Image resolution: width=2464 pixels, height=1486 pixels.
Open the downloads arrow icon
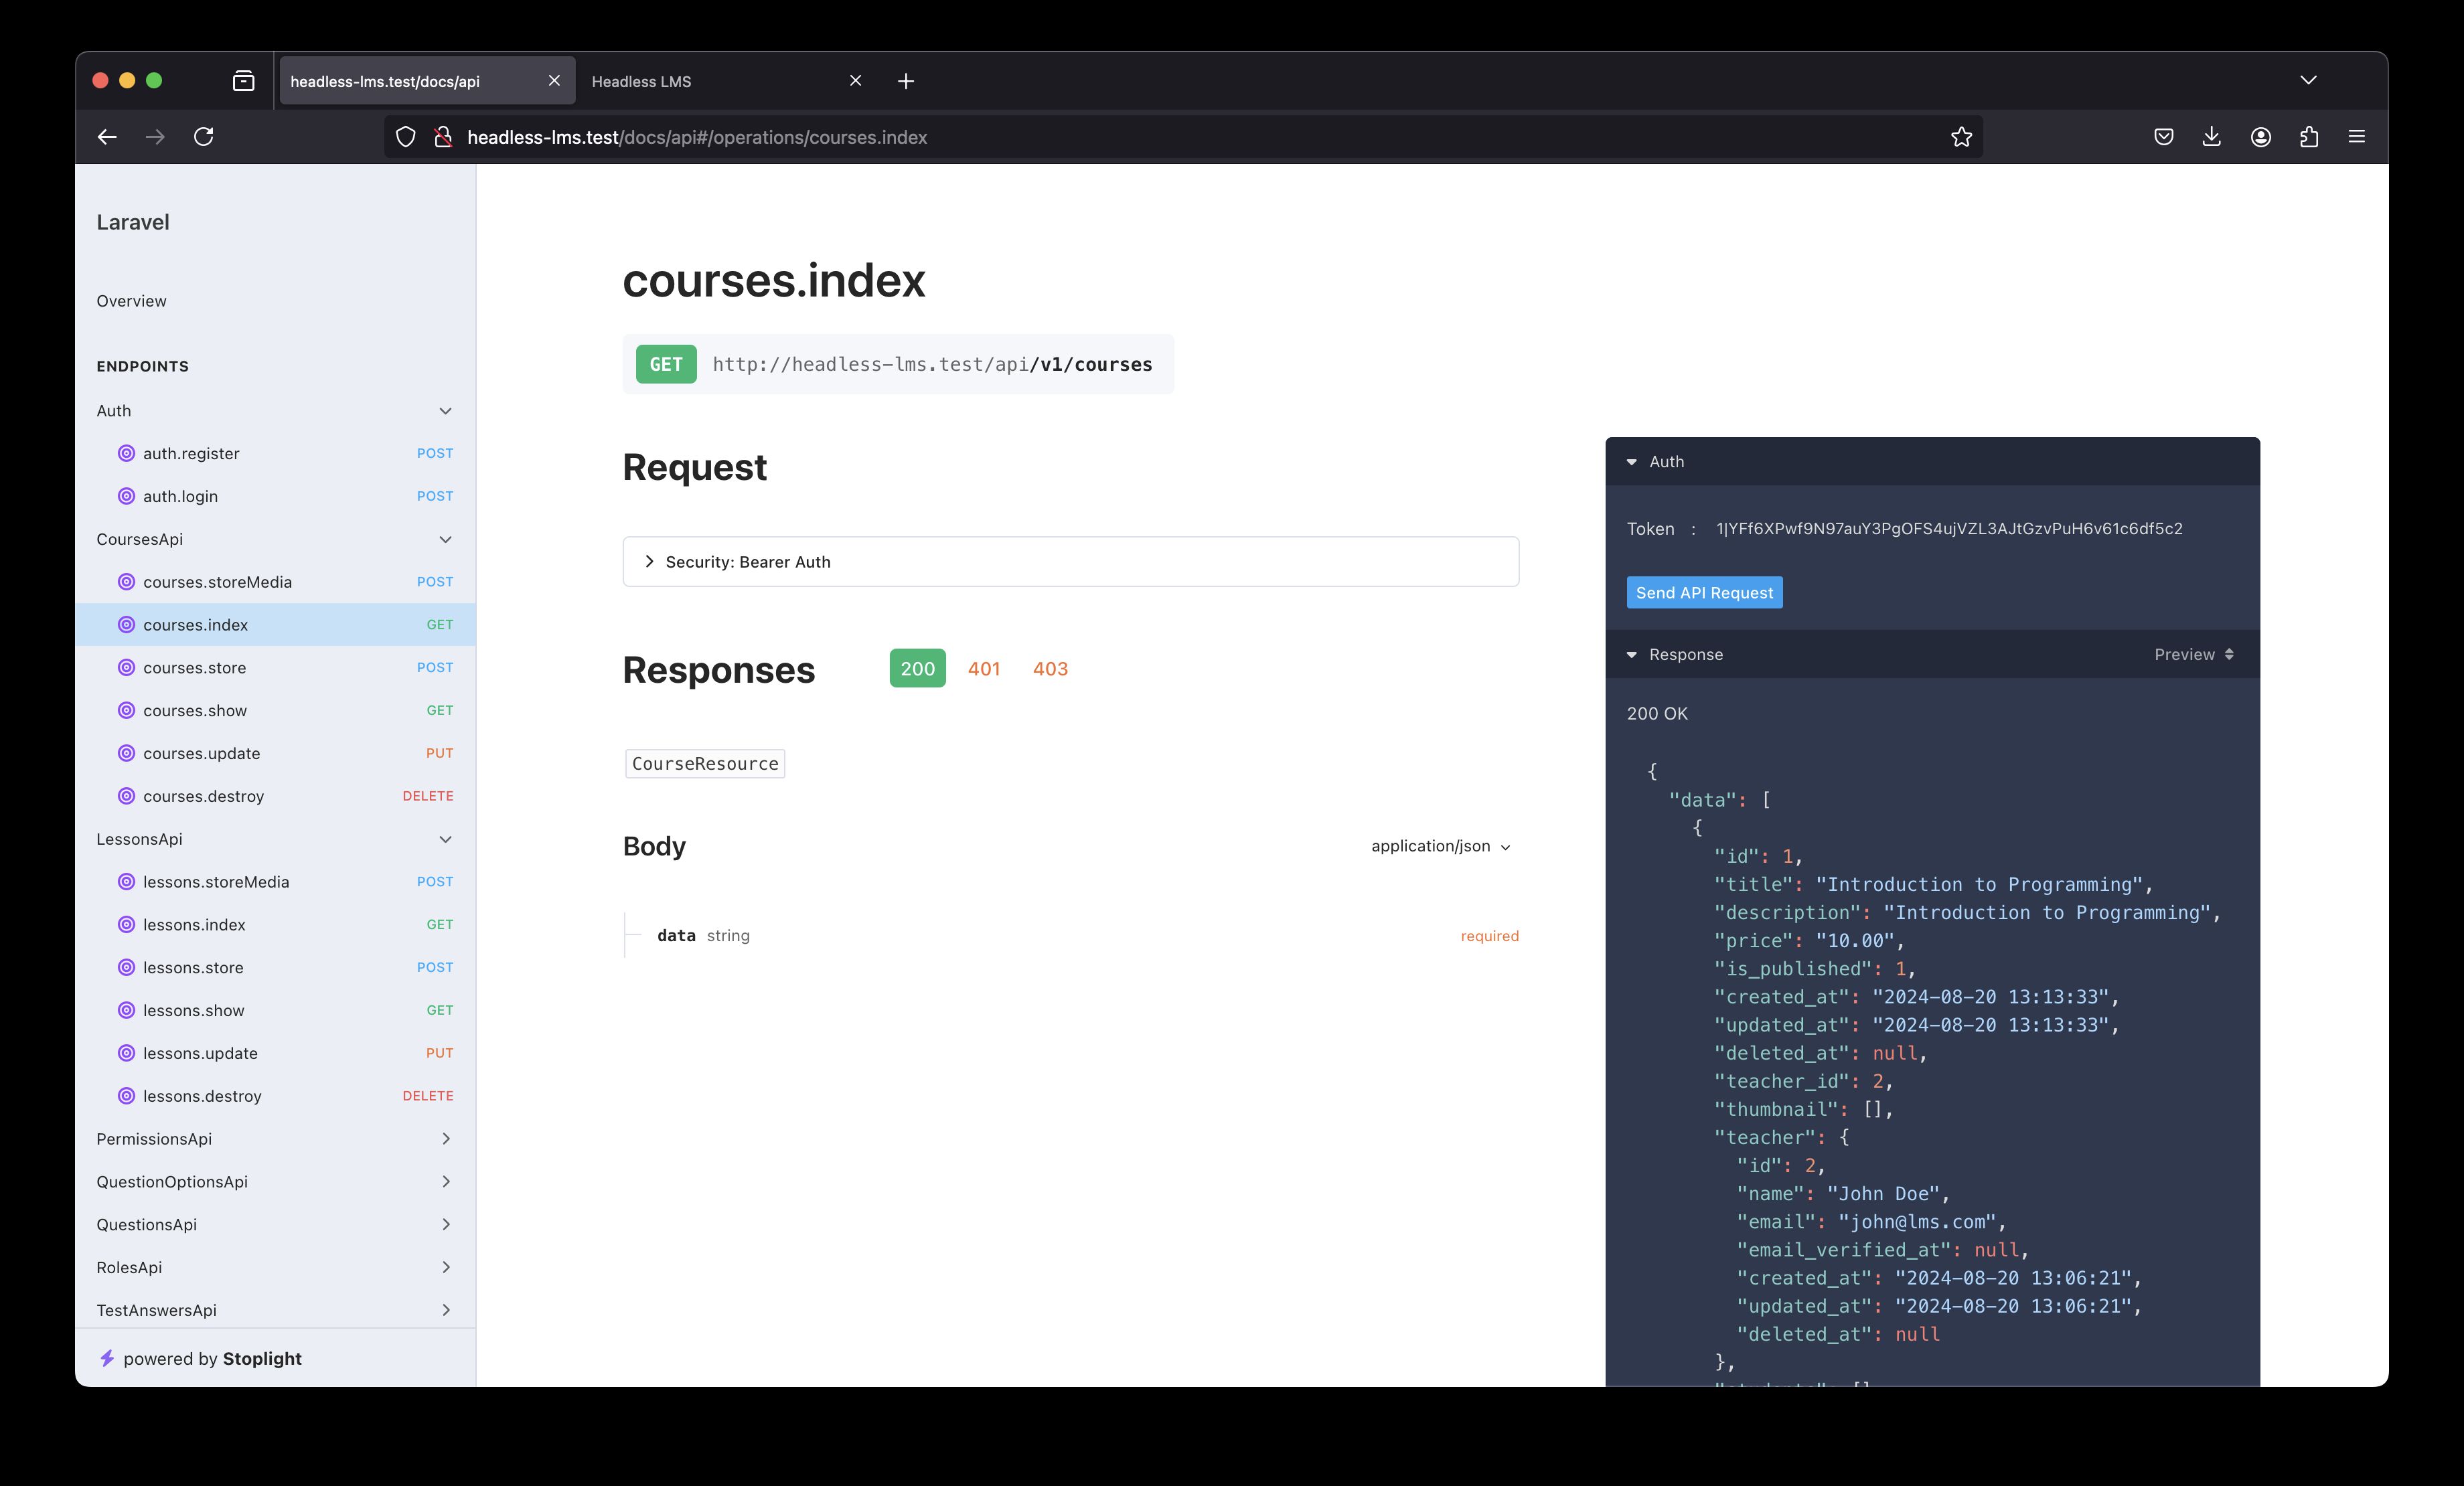(x=2212, y=137)
